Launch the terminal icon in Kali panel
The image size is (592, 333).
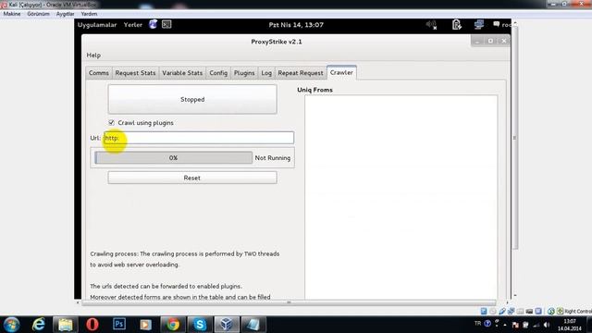click(x=166, y=25)
